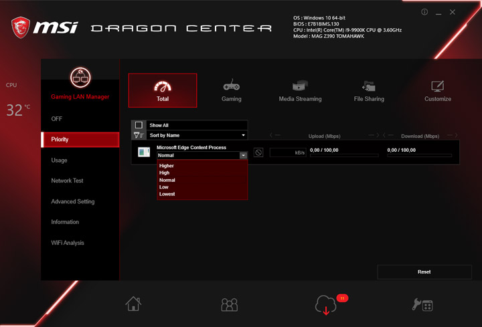482x327 pixels.
Task: Click the Gaming LAN Manager network icon
Action: [80, 78]
